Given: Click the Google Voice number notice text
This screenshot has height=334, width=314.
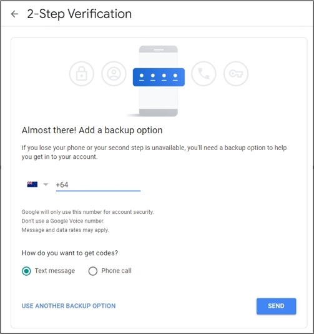Looking at the screenshot, I should 63,221.
